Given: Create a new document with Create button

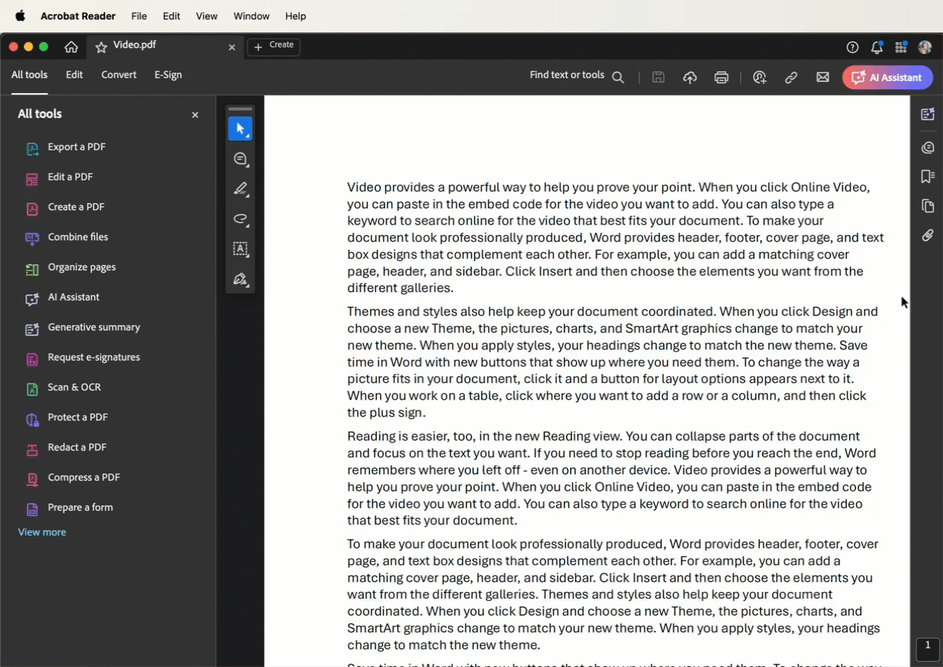Looking at the screenshot, I should [x=274, y=47].
